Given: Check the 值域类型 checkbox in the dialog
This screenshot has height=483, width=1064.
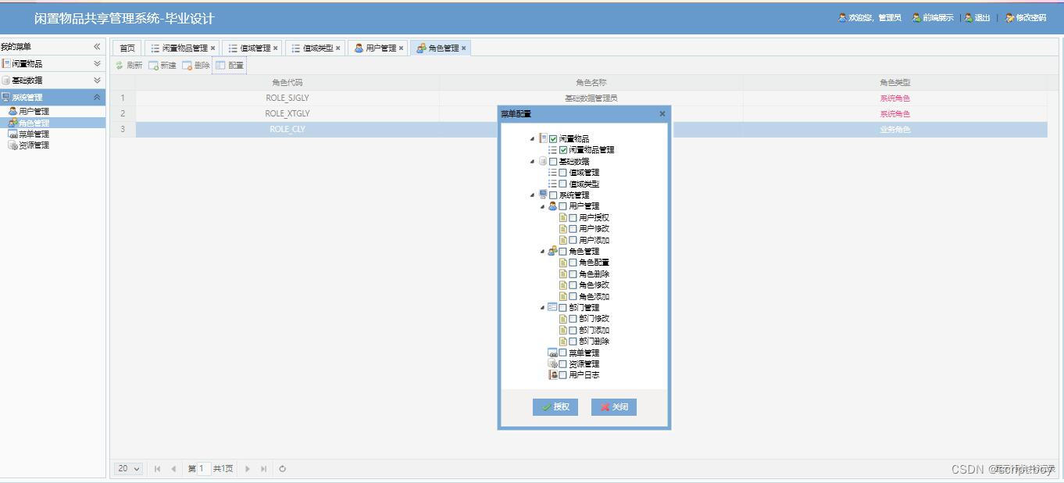Looking at the screenshot, I should pyautogui.click(x=563, y=184).
